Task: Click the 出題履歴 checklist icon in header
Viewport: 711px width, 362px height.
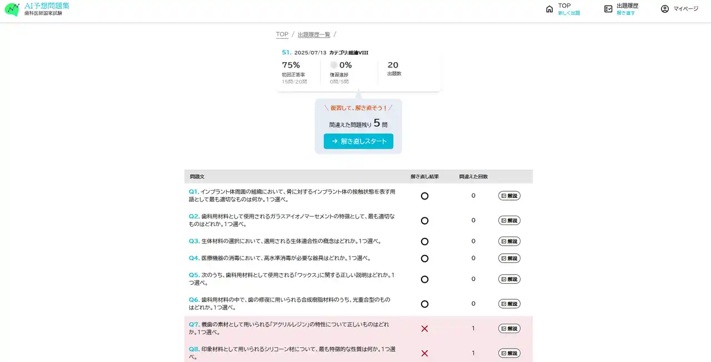Action: click(608, 9)
